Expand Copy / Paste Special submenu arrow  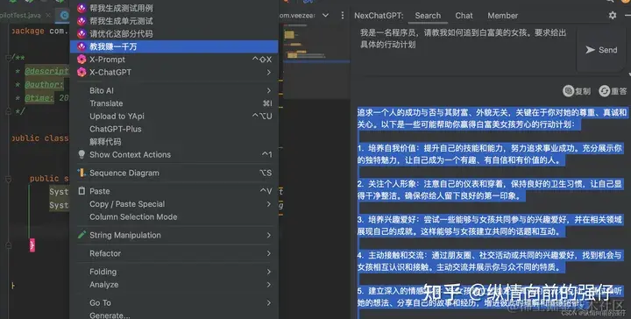click(269, 204)
